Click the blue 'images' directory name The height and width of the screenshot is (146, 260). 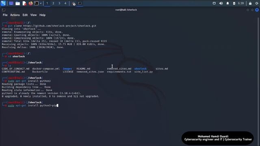coord(67,69)
